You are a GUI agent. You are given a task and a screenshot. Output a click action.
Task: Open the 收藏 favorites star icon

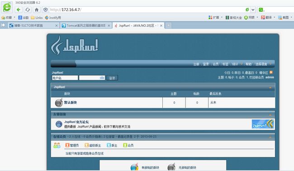click(x=3, y=18)
